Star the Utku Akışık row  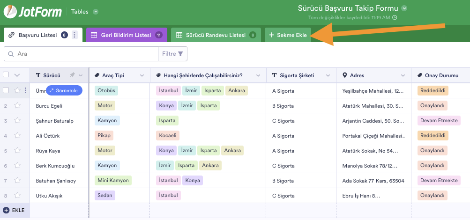17,196
